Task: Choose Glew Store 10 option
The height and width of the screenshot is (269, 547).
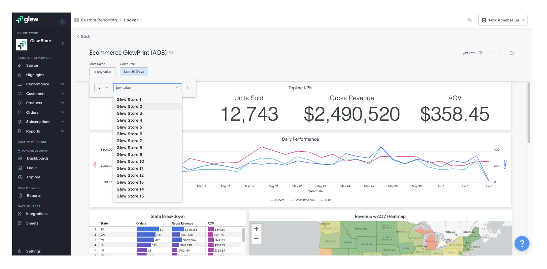Action: tap(130, 162)
